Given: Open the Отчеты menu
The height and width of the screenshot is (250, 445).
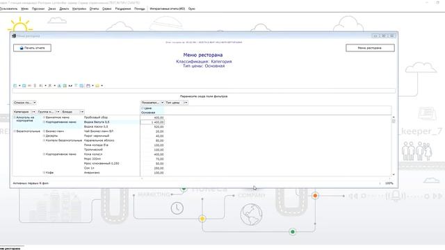Looking at the screenshot, I should (x=95, y=9).
